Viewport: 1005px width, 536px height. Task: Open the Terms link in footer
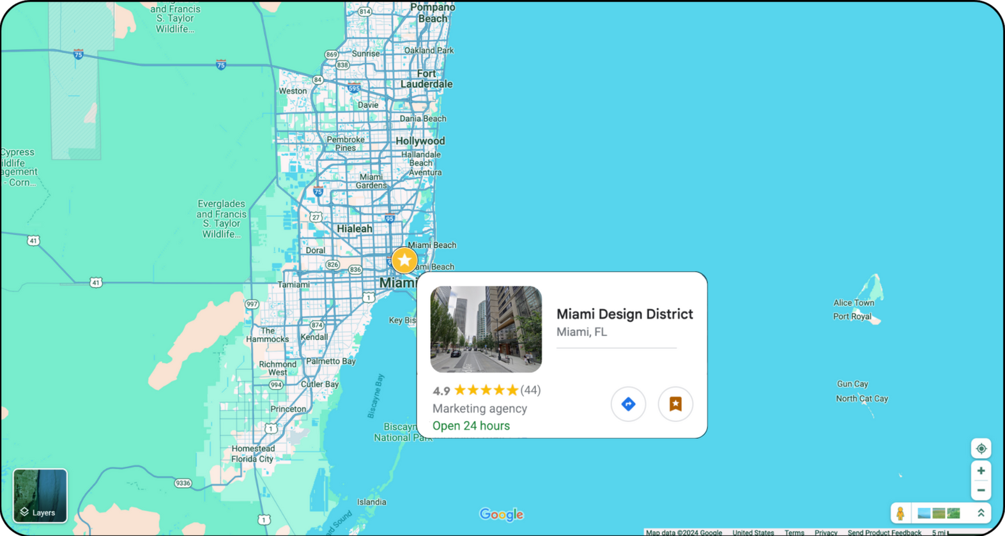pos(794,532)
